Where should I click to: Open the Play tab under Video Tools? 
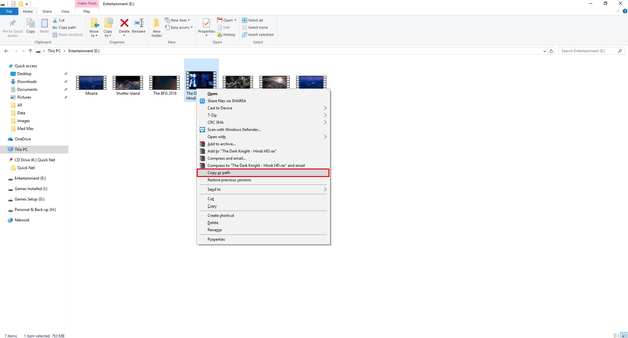tap(87, 11)
